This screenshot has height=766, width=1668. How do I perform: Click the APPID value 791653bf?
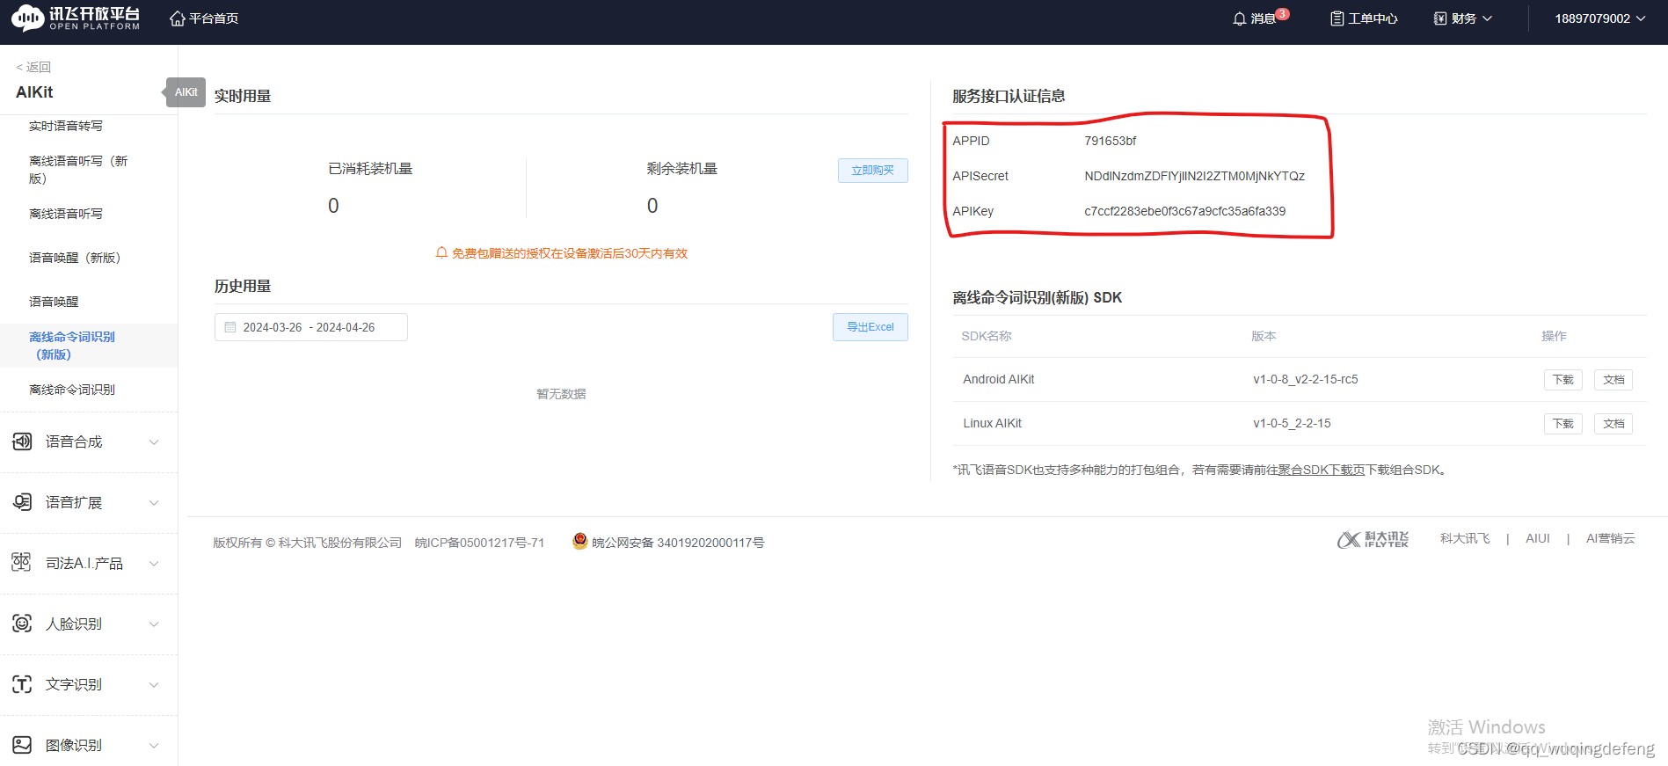click(x=1110, y=141)
